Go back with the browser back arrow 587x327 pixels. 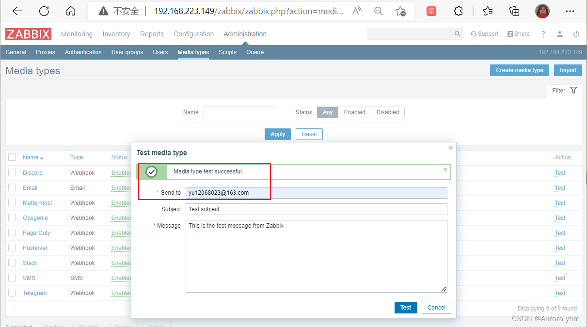(17, 11)
